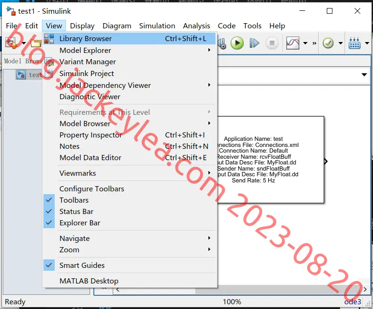
Task: Open Model Data Editor
Action: (130, 157)
